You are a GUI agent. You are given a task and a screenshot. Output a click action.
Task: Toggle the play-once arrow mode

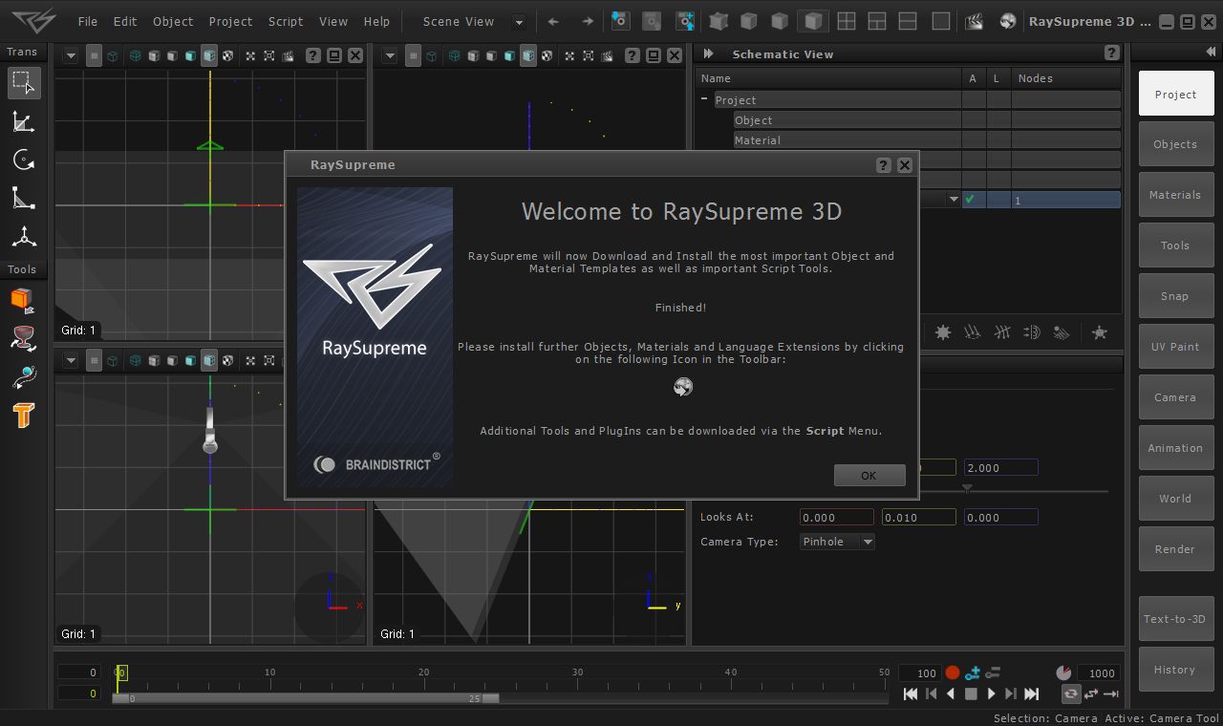click(x=1111, y=694)
